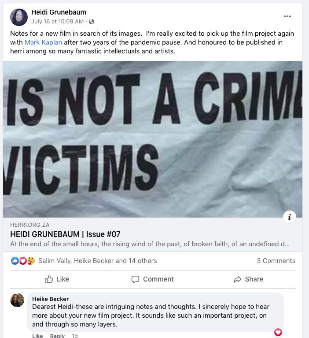Click Heidi Grunebaum's profile picture
Viewport: 309px width, 338px height.
[x=19, y=17]
